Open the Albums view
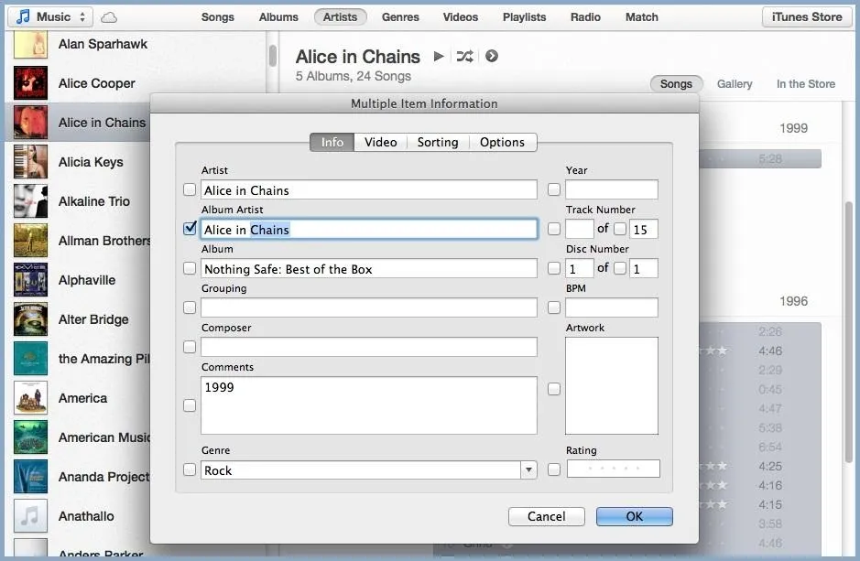 coord(278,17)
